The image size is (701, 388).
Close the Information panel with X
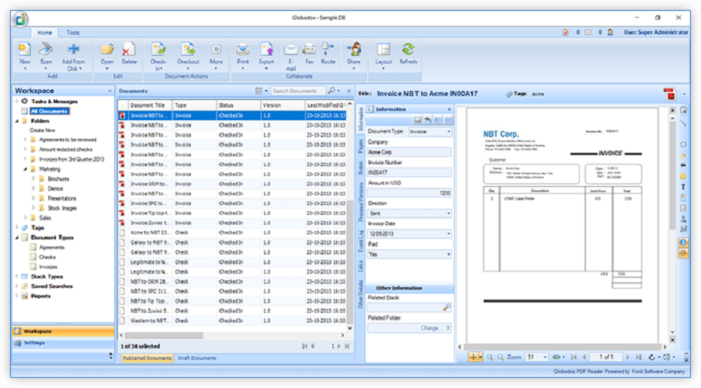(x=449, y=109)
